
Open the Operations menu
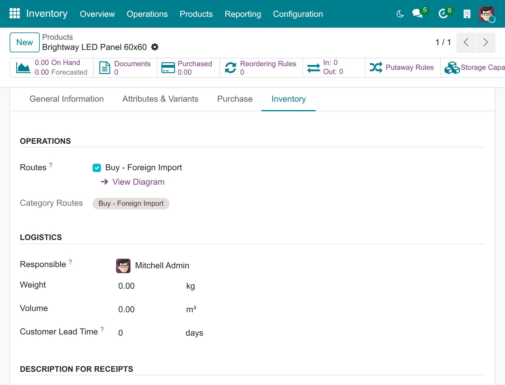(147, 14)
